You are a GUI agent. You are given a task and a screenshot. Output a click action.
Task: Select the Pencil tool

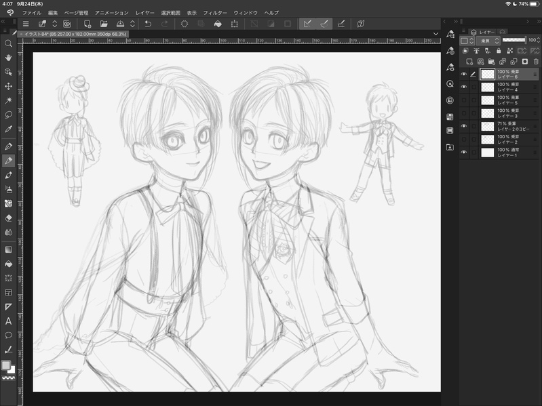pos(8,161)
